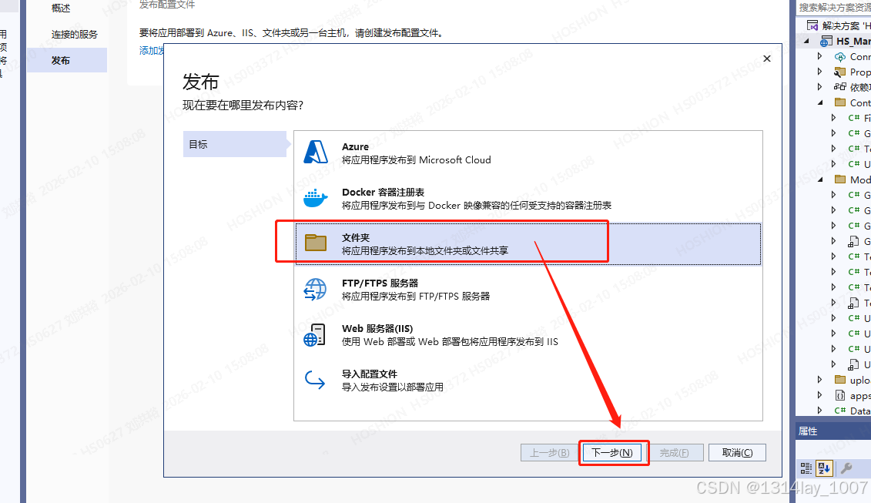Select the Azure cloud publish target icon
This screenshot has height=503, width=871.
click(316, 153)
